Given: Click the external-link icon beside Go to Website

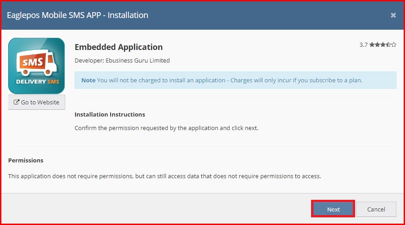Looking at the screenshot, I should (x=17, y=102).
